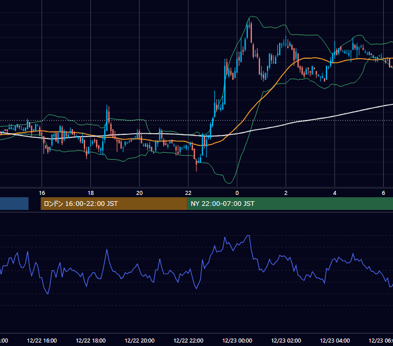The width and height of the screenshot is (393, 346).
Task: Click hour label 4 on price chart axis
Action: (335, 193)
